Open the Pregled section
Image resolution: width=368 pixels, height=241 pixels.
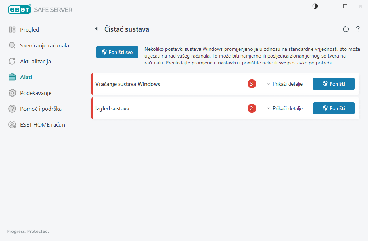pos(24,29)
